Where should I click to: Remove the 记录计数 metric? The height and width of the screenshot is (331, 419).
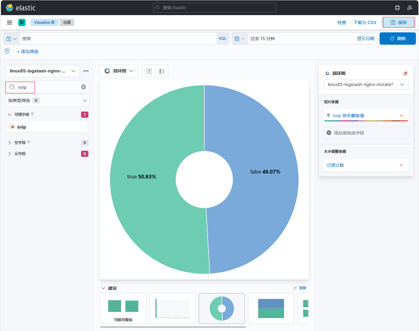pyautogui.click(x=401, y=165)
